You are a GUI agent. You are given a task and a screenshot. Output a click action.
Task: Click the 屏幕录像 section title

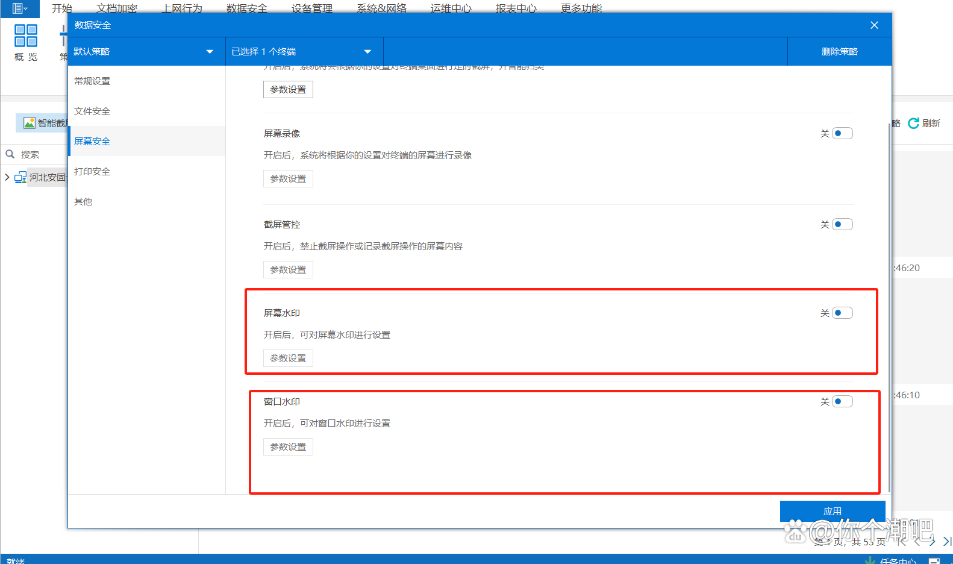pos(282,133)
